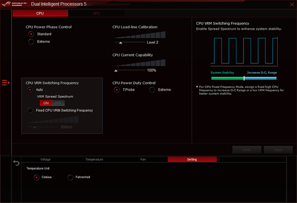Close the Dual Intelligent Processors window
297x203 pixels.
pos(292,4)
